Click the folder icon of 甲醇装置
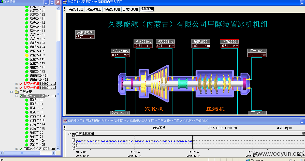Screen dimensions: 305x161 [x=17, y=92]
